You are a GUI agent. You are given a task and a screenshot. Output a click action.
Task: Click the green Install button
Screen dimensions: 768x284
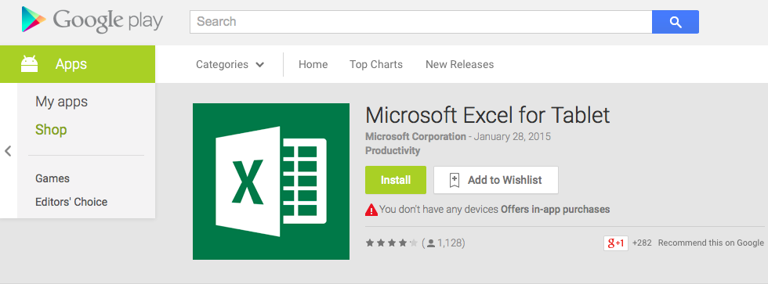coord(396,180)
